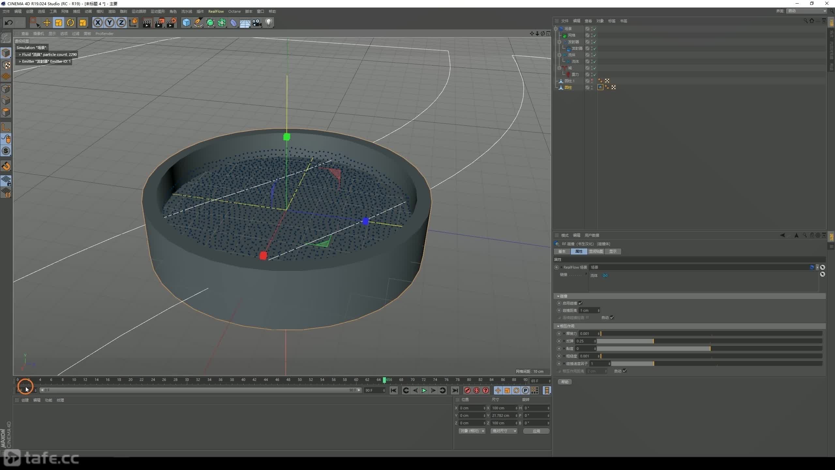The height and width of the screenshot is (470, 835).
Task: Go to the end of animation
Action: pyautogui.click(x=455, y=390)
